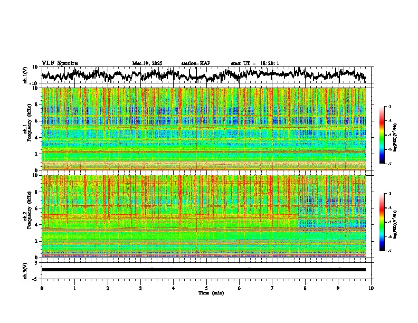This screenshot has width=418, height=323.
Task: Click the "VLF Spectra" plot title
Action: [x=60, y=63]
